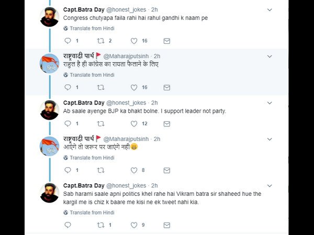The height and width of the screenshot is (235, 314).
Task: Open the chevron menu on the kargil tweet
Action: coord(270,185)
